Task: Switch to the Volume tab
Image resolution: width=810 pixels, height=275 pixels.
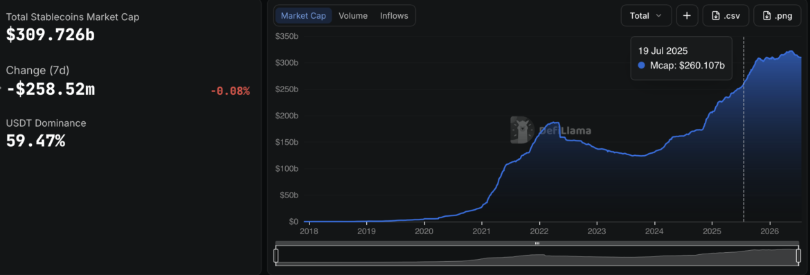Action: coord(353,15)
